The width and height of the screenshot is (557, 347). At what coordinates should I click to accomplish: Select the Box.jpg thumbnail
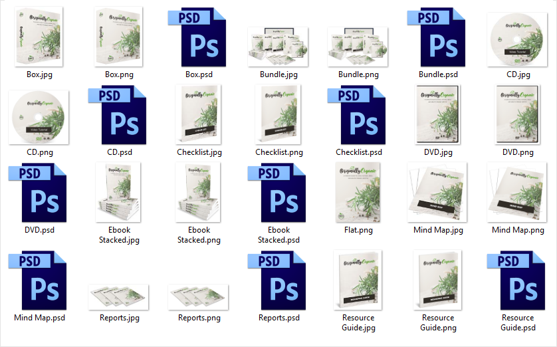39,37
